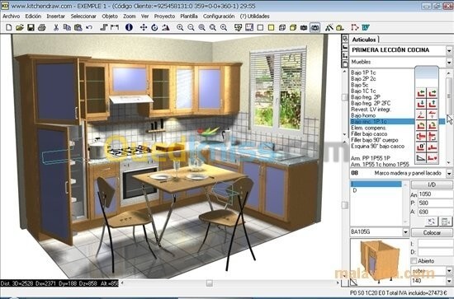Click the A height field showing 690
Viewport: 454px width, 299px height.
(435, 212)
